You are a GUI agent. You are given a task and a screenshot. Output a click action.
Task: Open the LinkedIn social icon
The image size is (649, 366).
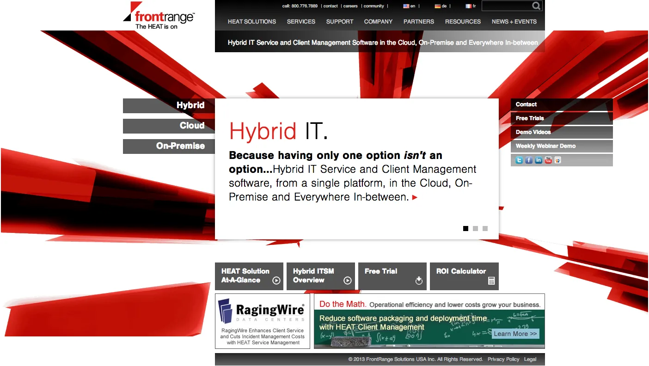539,160
